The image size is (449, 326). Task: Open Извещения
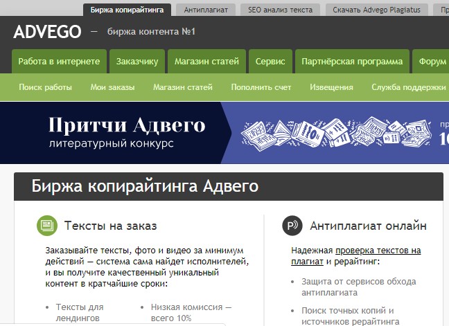click(331, 87)
